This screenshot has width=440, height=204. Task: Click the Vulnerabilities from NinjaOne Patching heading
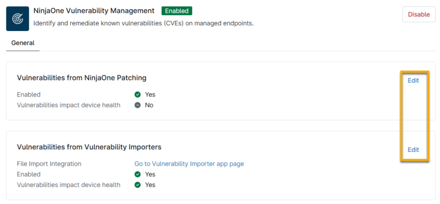pos(81,78)
